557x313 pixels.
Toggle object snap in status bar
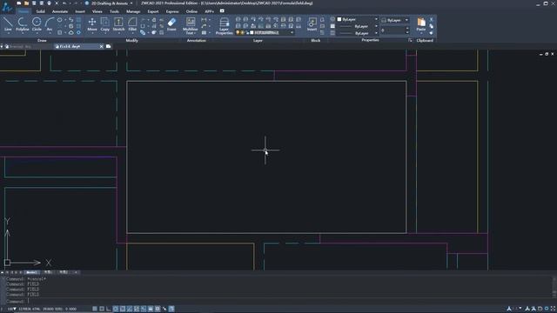click(123, 309)
